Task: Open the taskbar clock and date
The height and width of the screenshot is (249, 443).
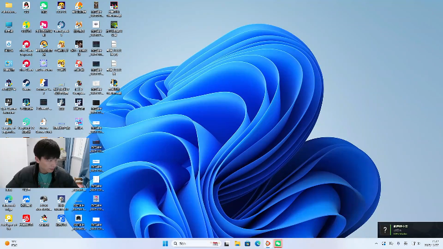Action: click(431, 243)
